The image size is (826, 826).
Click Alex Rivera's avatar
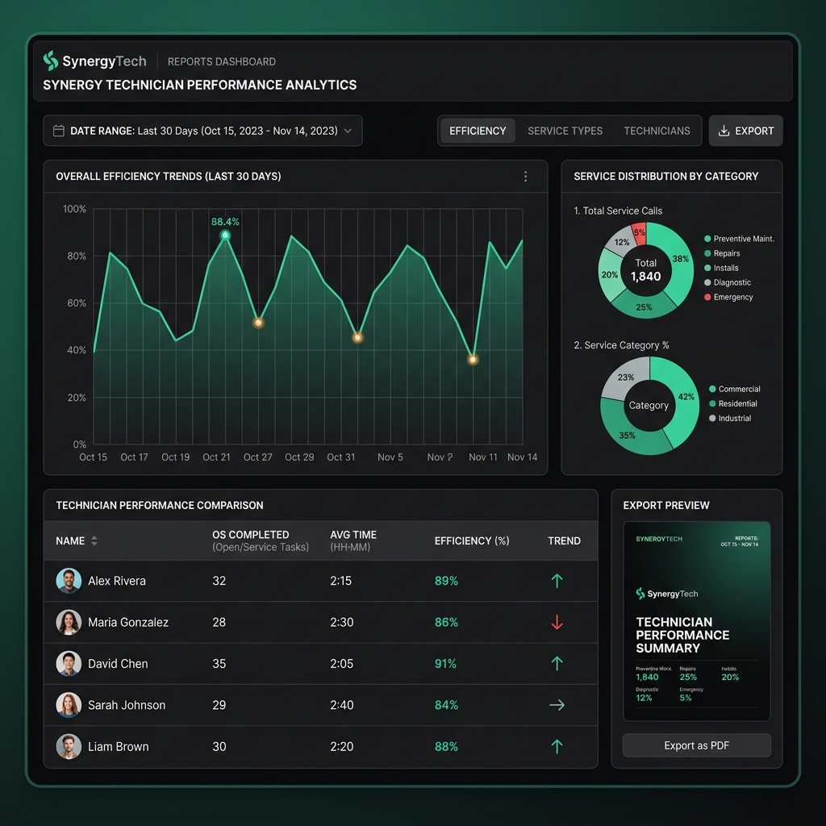pos(69,581)
